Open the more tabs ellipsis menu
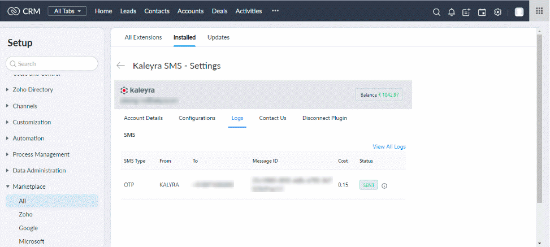 pyautogui.click(x=275, y=11)
